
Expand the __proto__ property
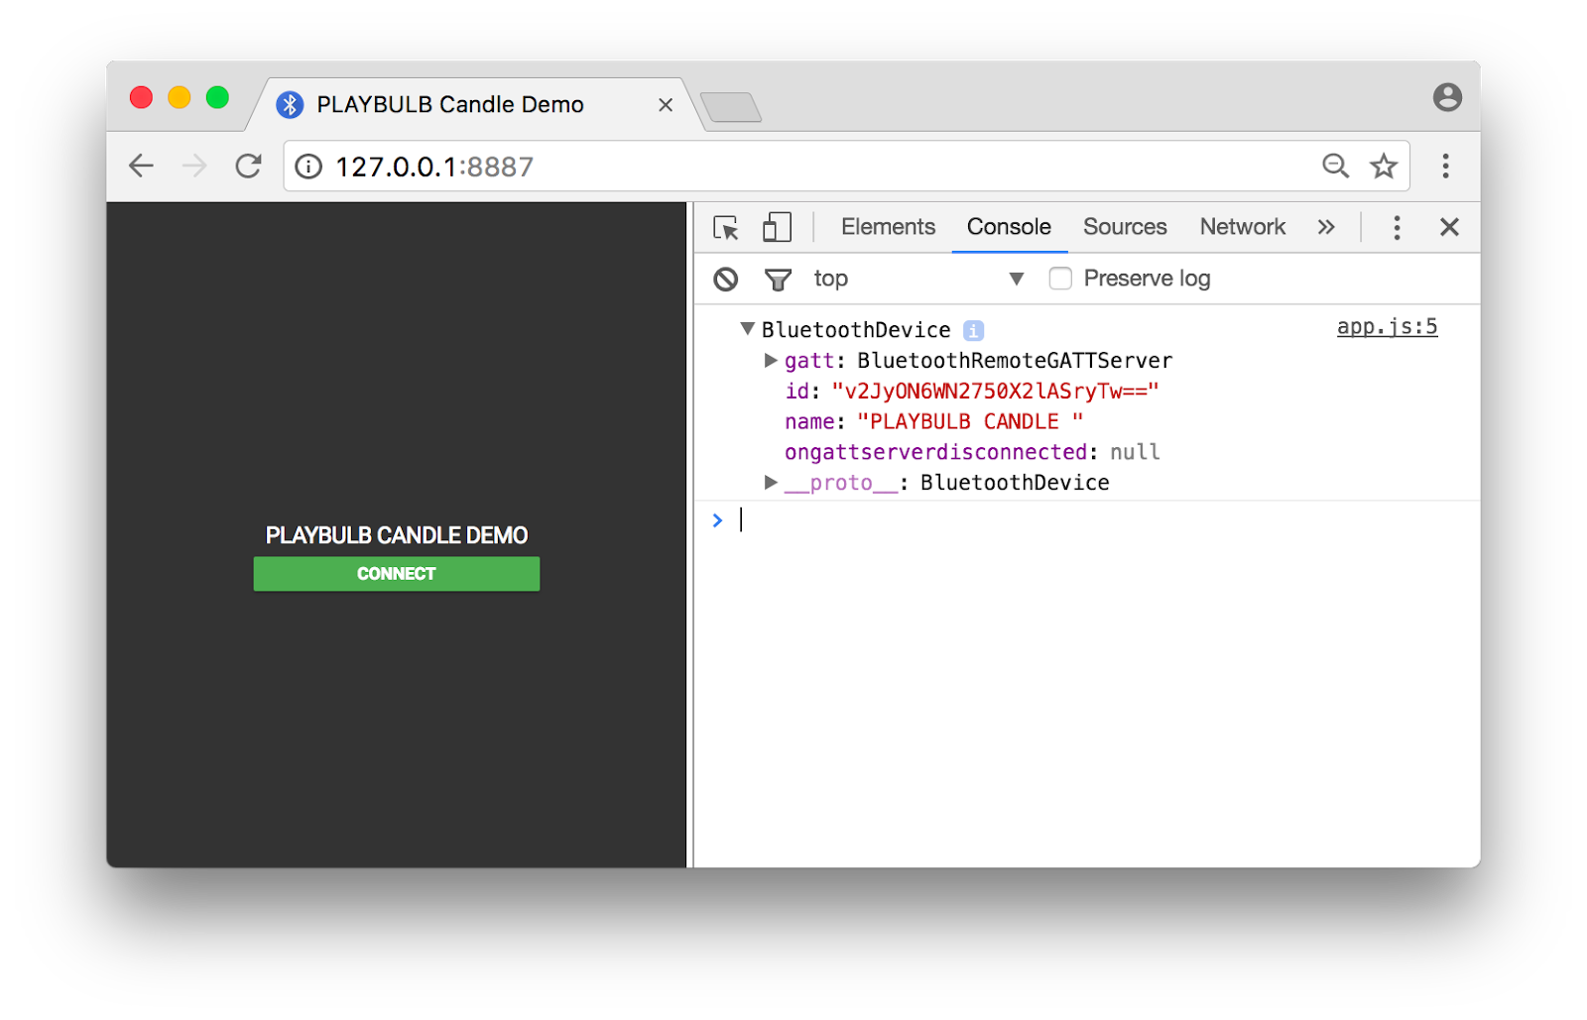tap(771, 483)
